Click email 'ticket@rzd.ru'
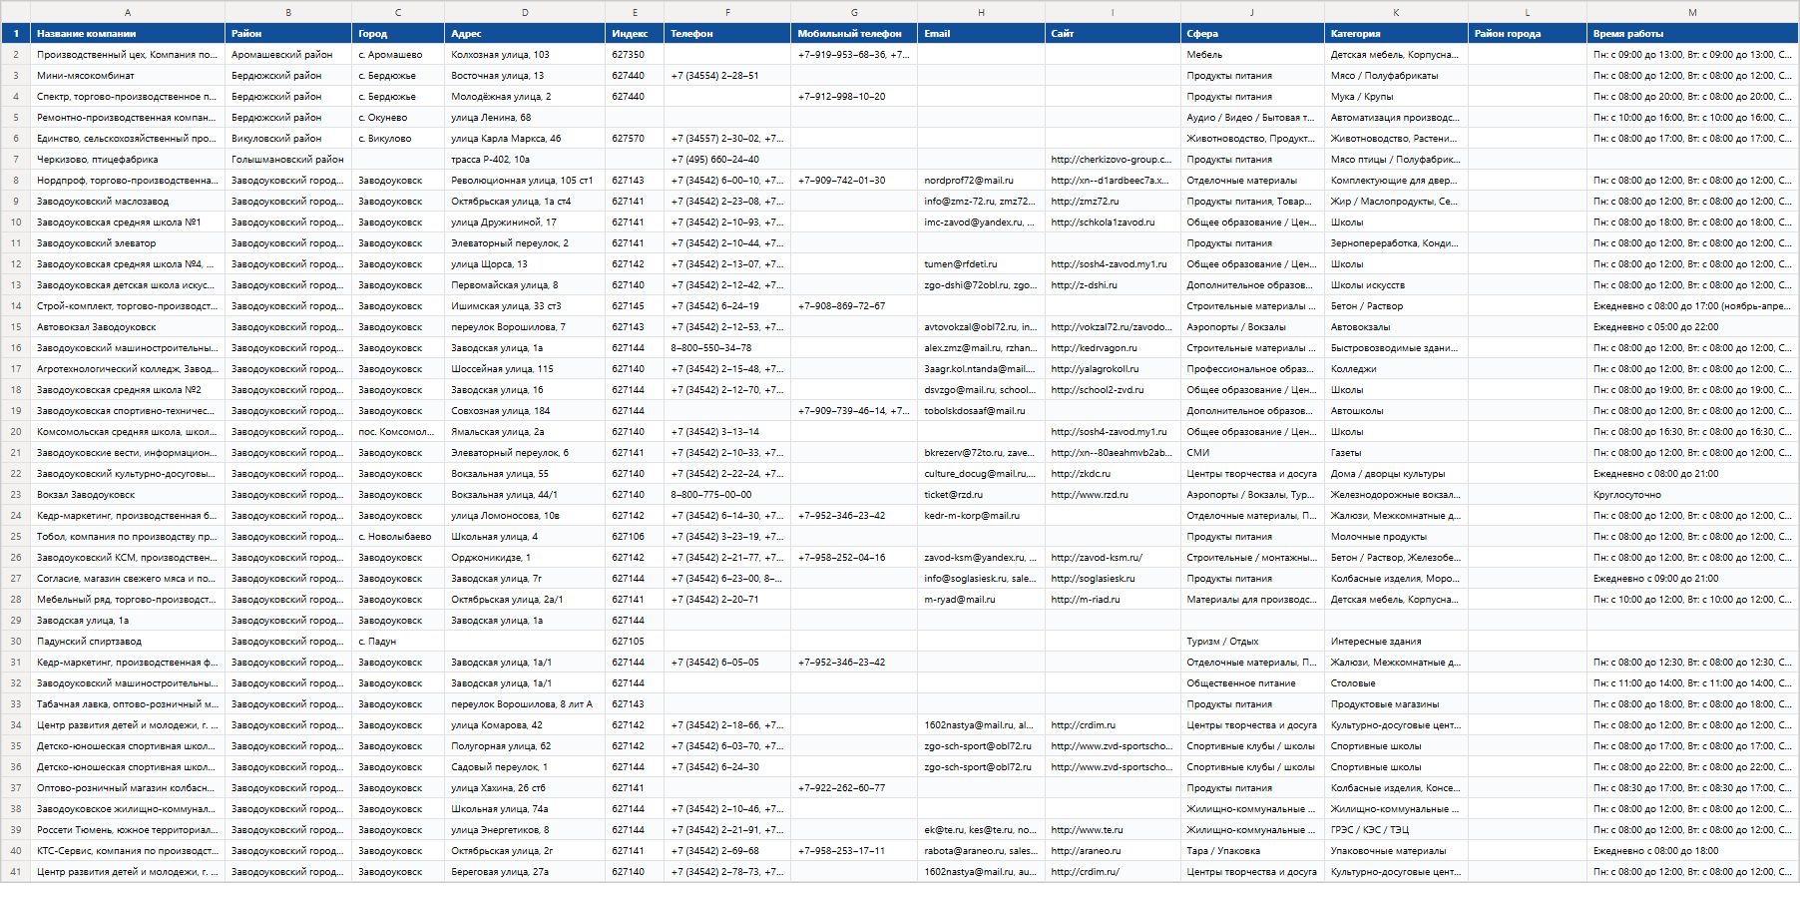1800x900 pixels. (x=982, y=495)
